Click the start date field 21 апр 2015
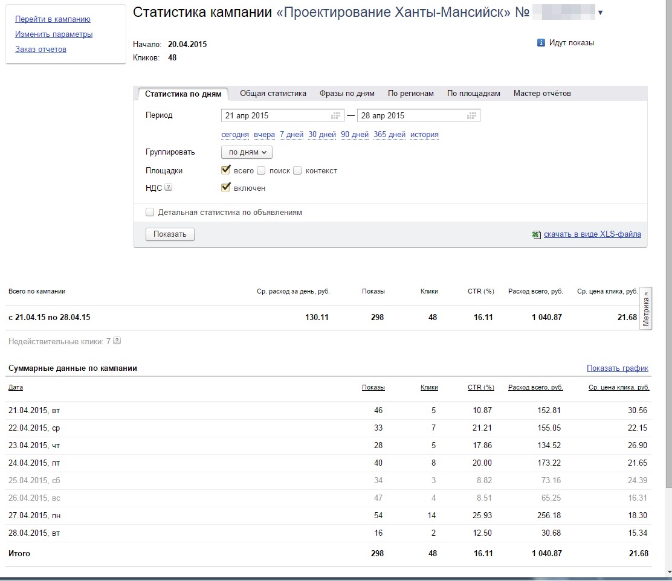The height and width of the screenshot is (581, 672). point(282,116)
